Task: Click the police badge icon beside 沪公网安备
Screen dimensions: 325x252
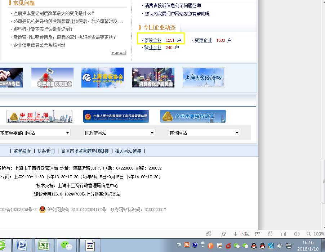Action: [42, 210]
